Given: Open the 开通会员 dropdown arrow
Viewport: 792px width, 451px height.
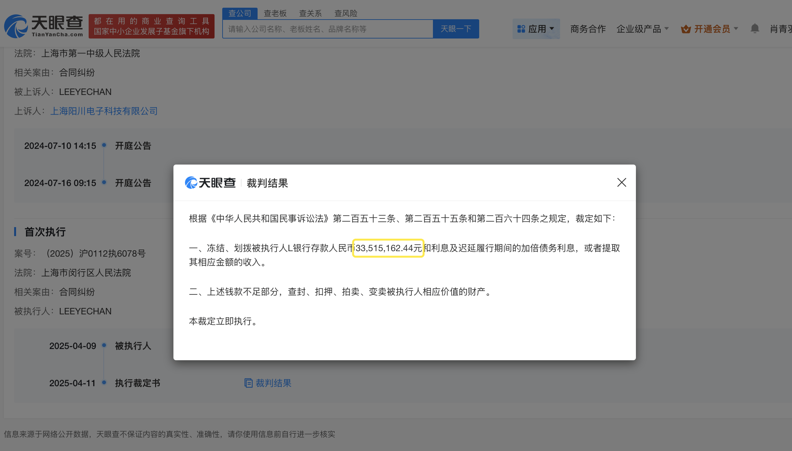Looking at the screenshot, I should [736, 29].
